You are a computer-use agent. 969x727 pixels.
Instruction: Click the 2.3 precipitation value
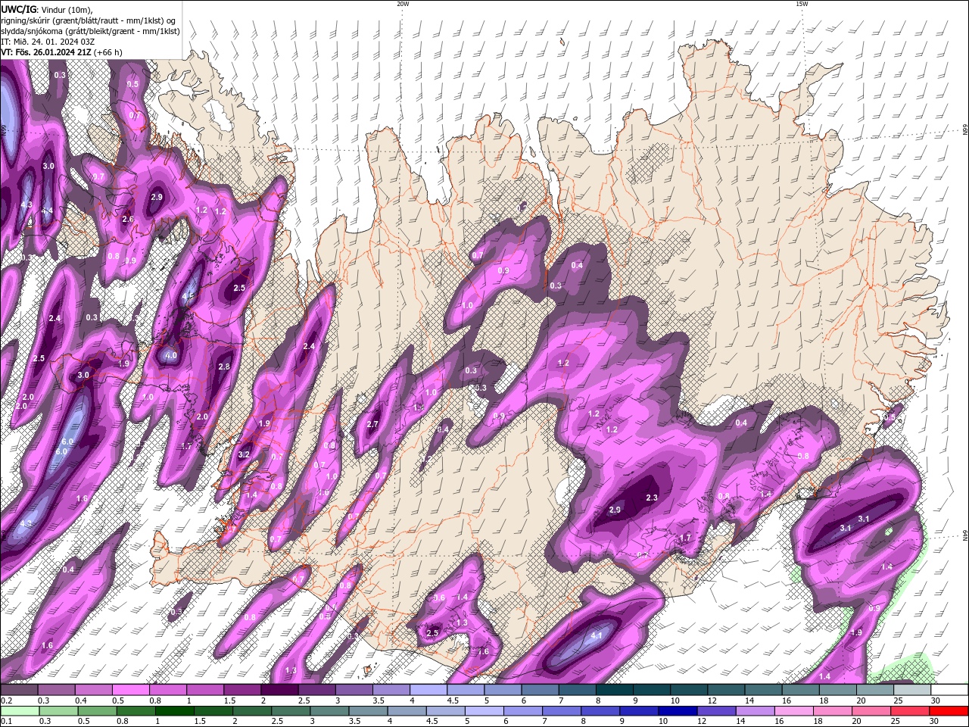point(652,498)
